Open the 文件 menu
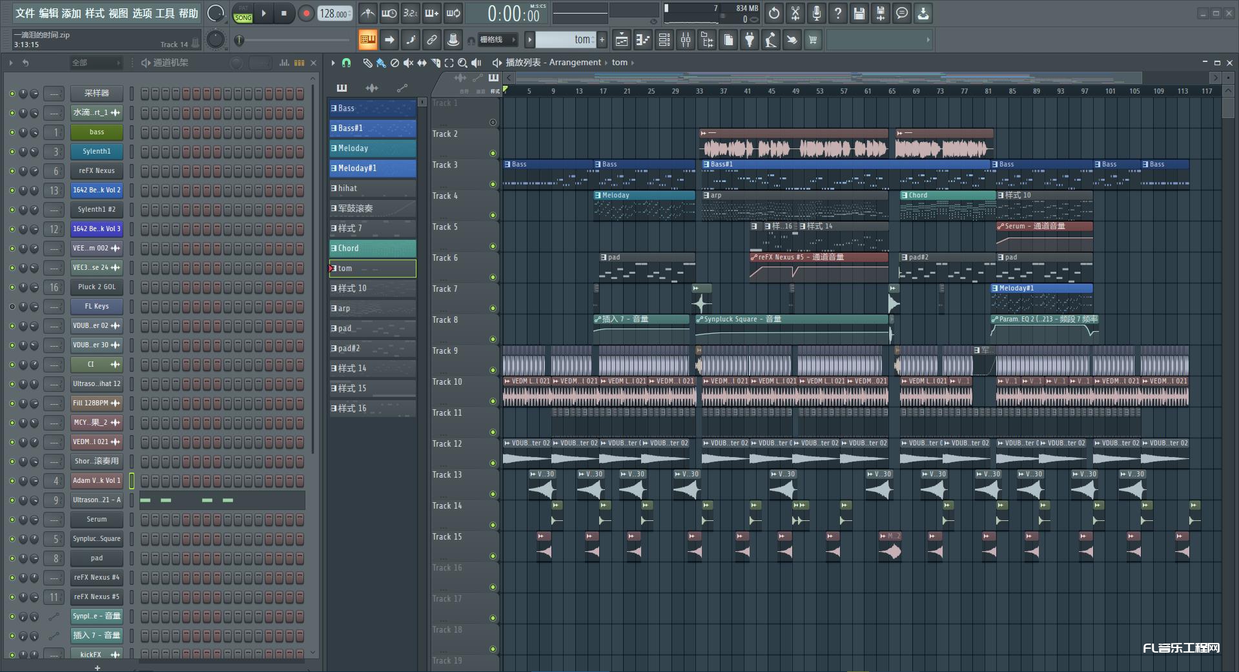The width and height of the screenshot is (1239, 672). point(25,13)
